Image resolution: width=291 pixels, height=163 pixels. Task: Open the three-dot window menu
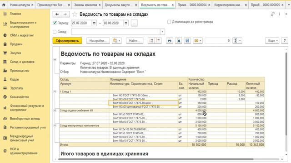click(280, 14)
